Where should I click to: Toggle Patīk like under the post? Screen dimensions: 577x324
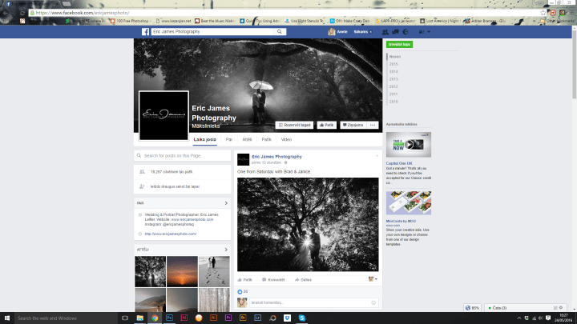click(246, 280)
